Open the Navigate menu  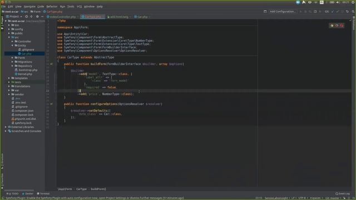click(x=29, y=7)
